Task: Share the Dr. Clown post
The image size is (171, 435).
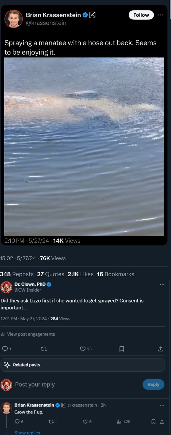Action: click(x=161, y=349)
